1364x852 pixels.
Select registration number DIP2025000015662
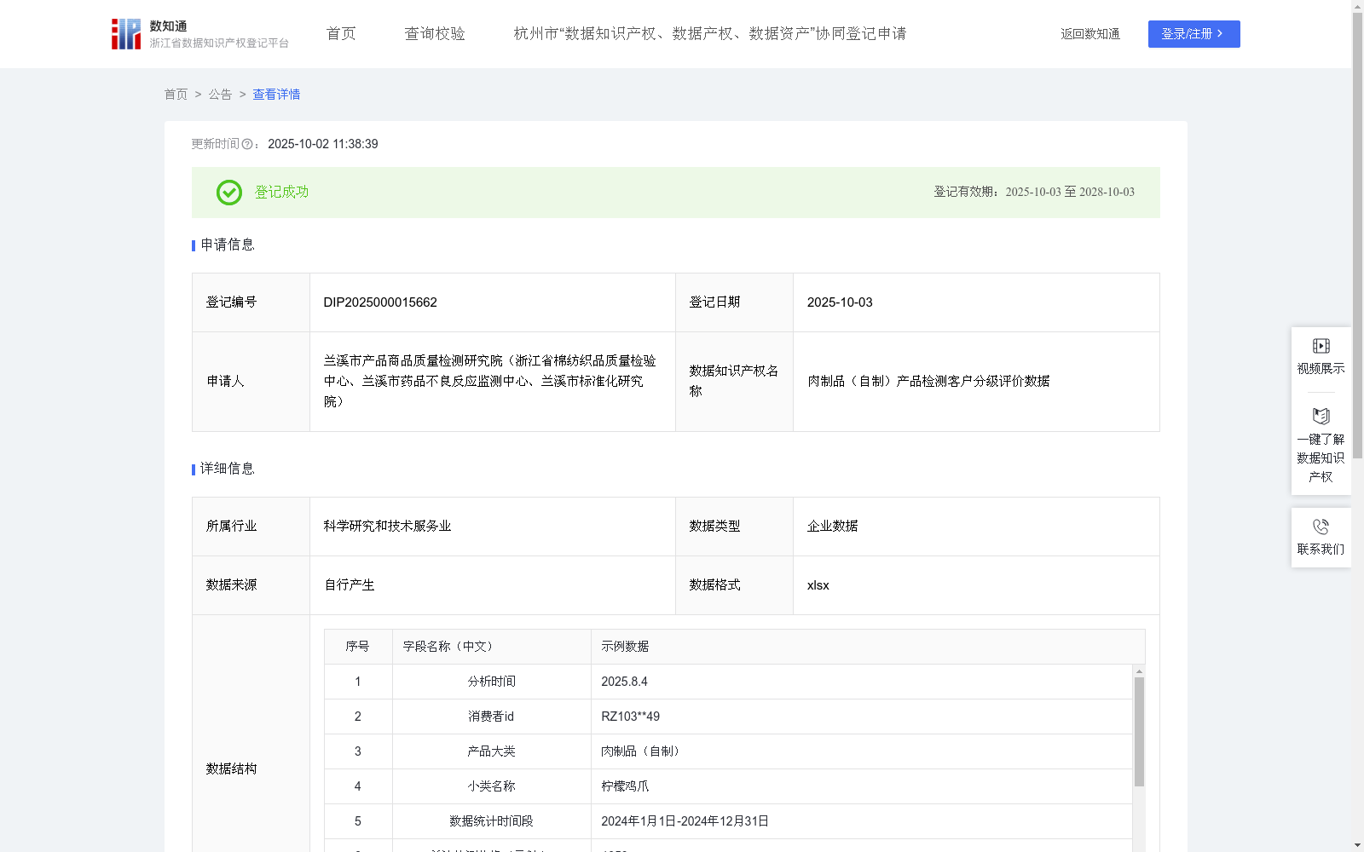pos(380,302)
